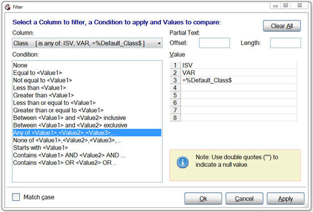
Task: Enable the Match case checkbox
Action: 16,197
